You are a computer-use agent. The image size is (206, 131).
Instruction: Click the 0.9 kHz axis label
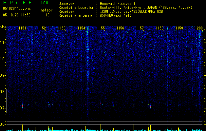[x=3, y=75]
